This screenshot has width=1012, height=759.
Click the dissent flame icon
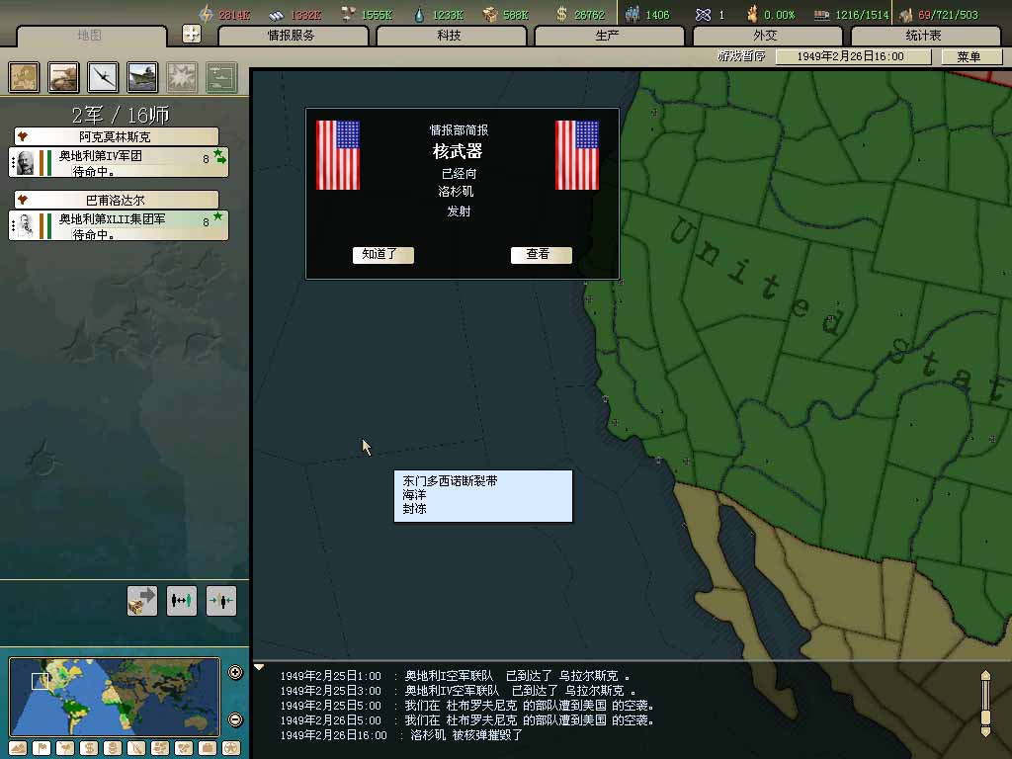click(x=752, y=14)
